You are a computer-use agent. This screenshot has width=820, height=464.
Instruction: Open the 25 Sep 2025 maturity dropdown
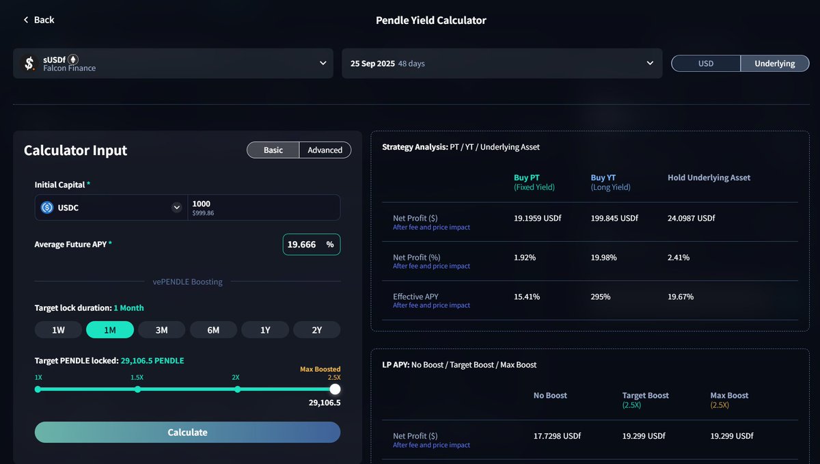coord(649,64)
